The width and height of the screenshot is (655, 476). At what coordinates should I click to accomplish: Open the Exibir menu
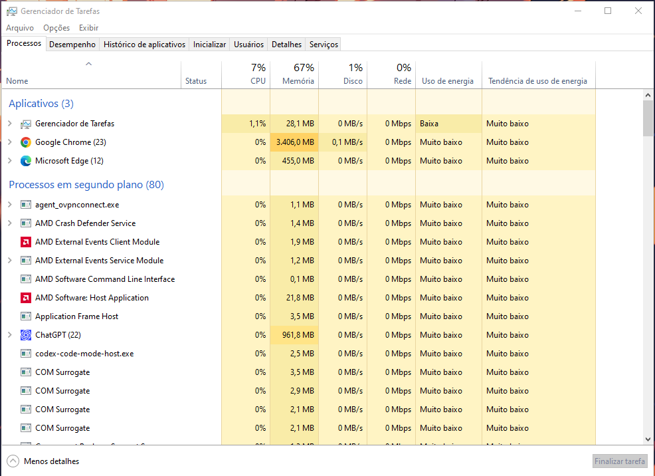click(88, 28)
